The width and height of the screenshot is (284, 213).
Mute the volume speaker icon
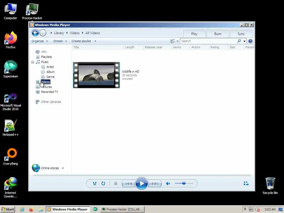(168, 184)
